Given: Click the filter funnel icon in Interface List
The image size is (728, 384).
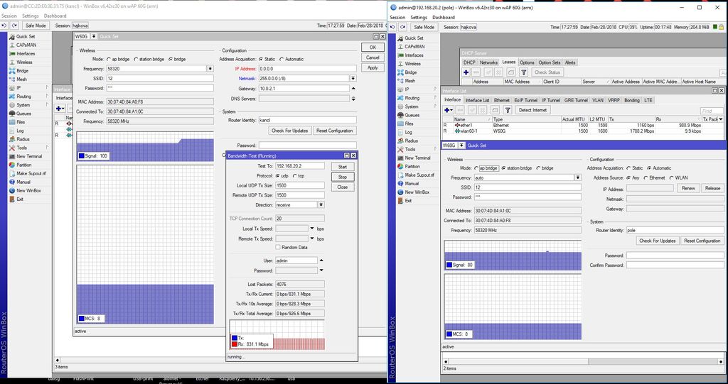Looking at the screenshot, I should [x=508, y=110].
